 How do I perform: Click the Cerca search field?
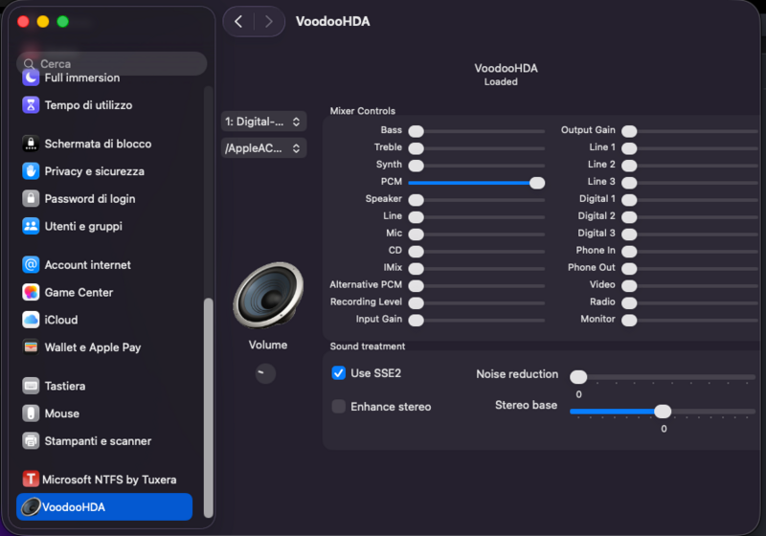pyautogui.click(x=111, y=64)
